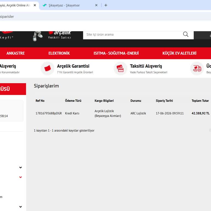Click the Ödeme Türü column header
211x211 pixels.
73,101
